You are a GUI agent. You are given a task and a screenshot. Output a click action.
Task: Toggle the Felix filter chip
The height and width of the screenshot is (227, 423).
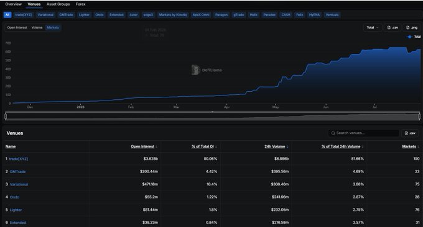(299, 15)
